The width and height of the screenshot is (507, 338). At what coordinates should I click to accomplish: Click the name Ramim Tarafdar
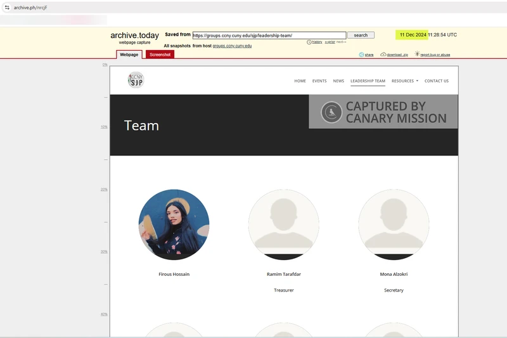tap(284, 275)
